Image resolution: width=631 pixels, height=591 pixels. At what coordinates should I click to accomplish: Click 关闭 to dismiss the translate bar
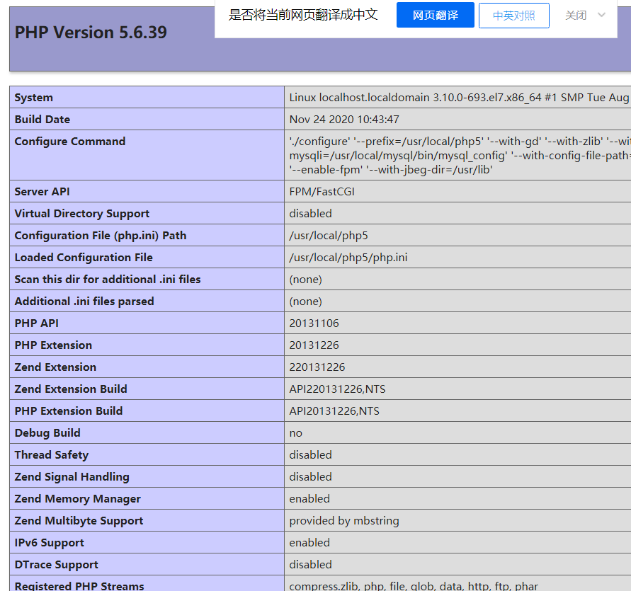point(575,15)
